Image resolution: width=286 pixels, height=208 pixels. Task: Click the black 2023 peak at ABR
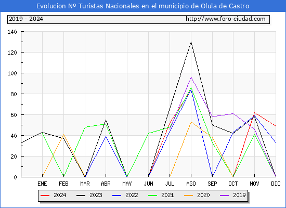pos(106,120)
